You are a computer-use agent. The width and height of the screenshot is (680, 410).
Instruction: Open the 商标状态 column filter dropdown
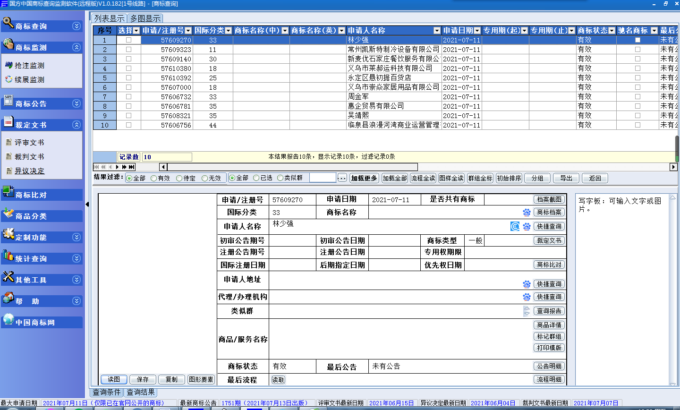612,31
